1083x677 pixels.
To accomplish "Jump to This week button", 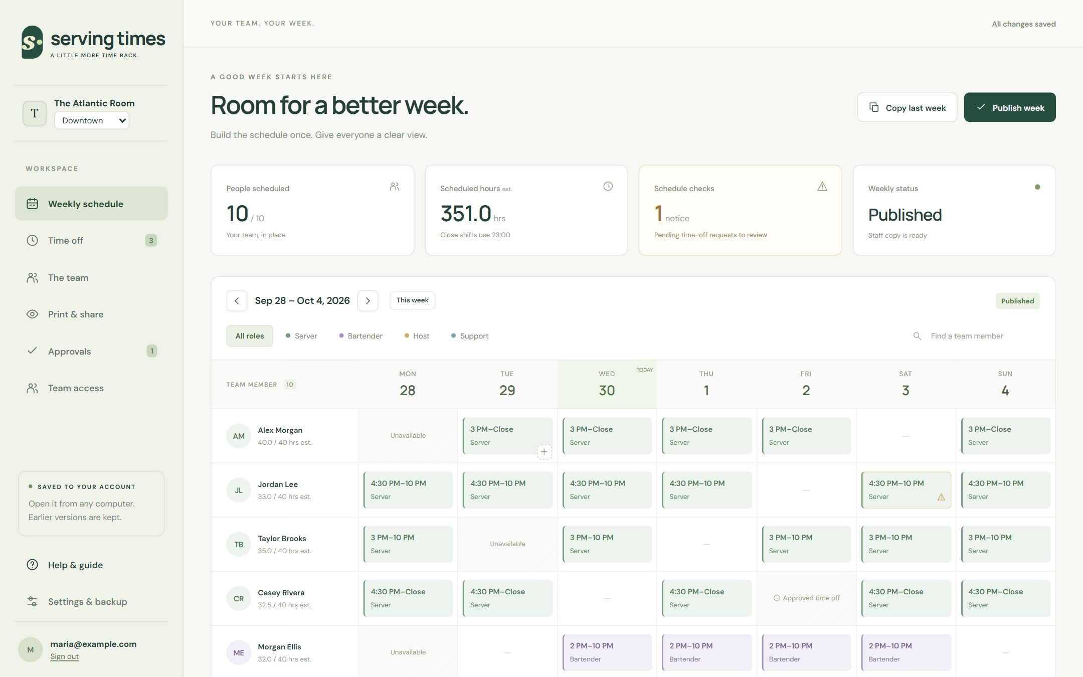I will click(x=412, y=300).
